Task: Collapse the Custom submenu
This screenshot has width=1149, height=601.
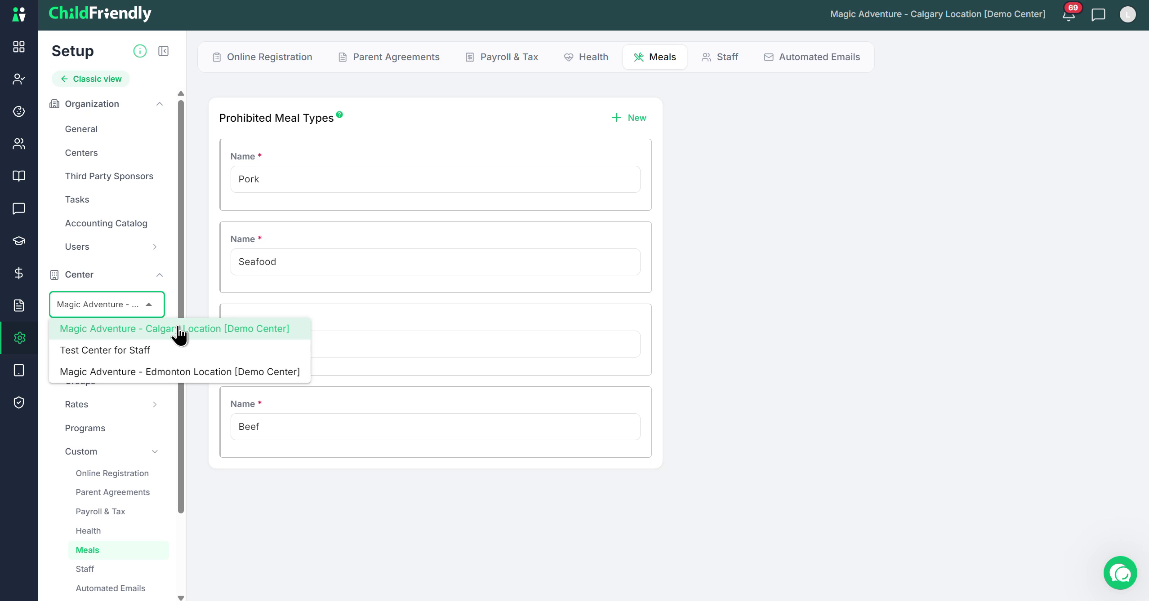Action: (155, 452)
